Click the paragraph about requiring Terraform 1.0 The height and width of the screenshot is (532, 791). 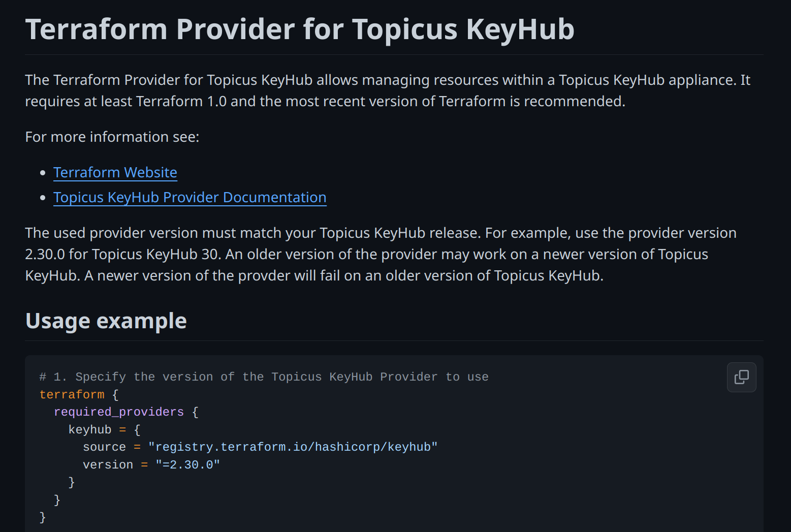388,90
